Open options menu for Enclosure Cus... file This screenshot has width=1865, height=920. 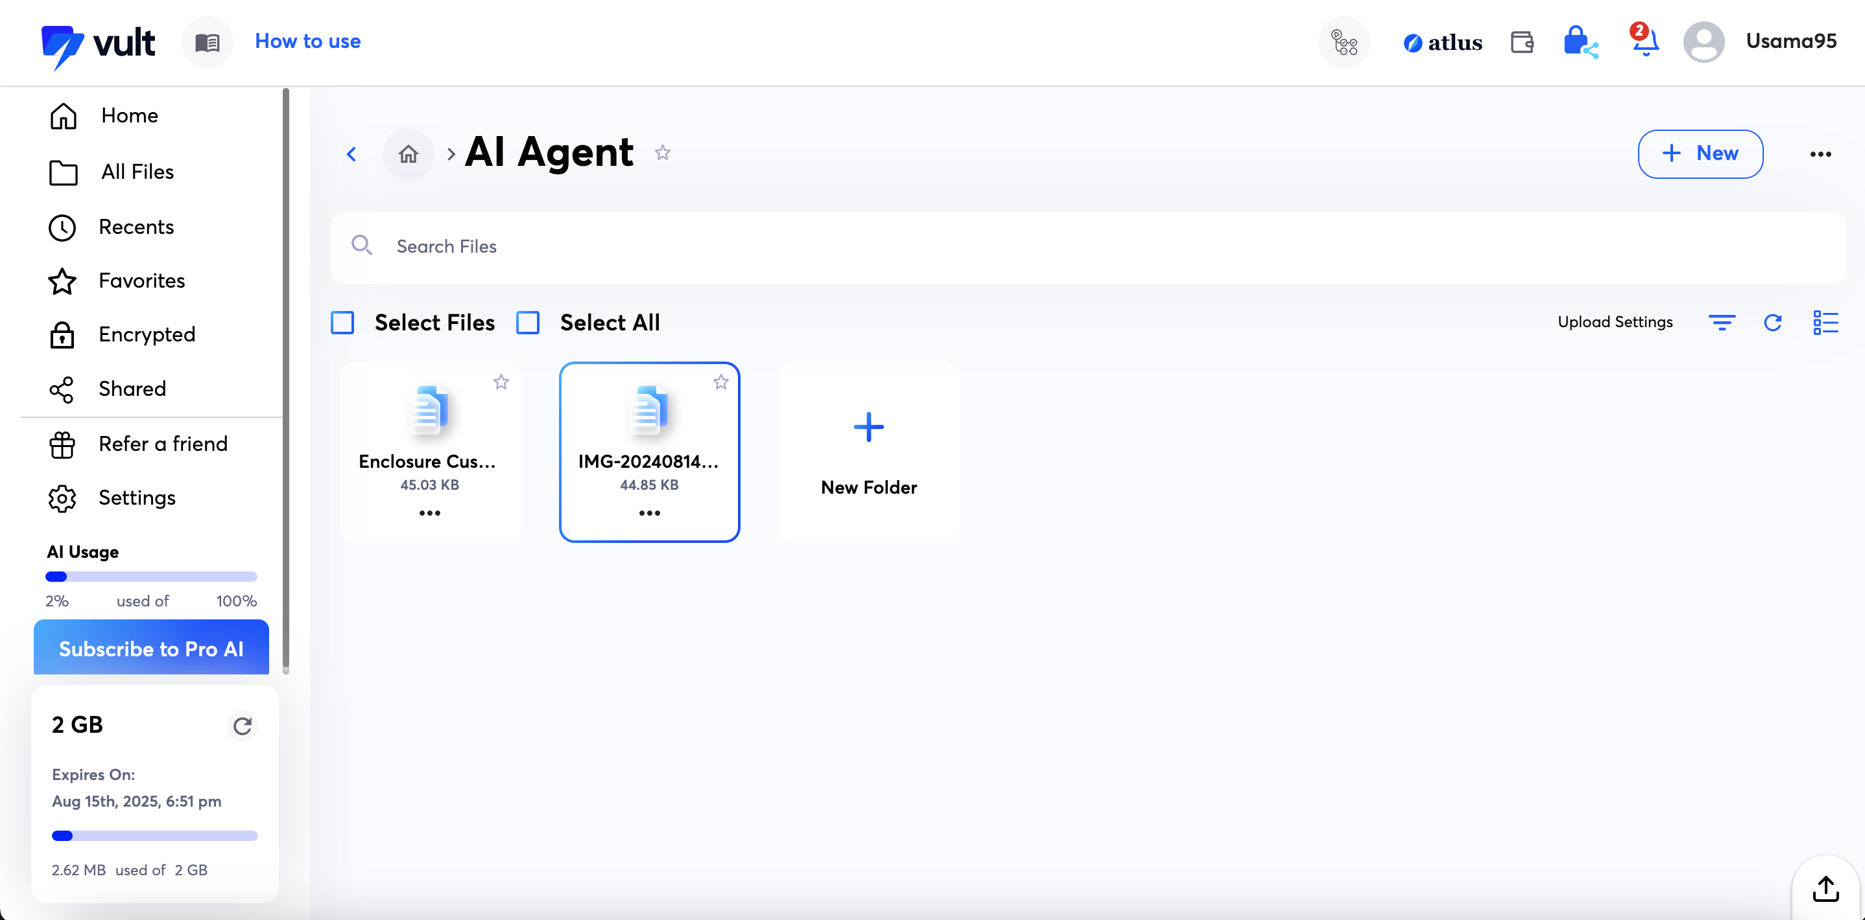click(429, 512)
